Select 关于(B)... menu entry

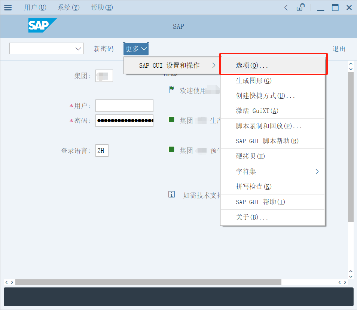pos(273,217)
